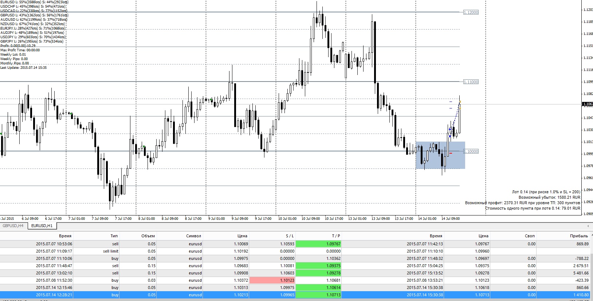
Task: Click the profit value 860.66
Action: pyautogui.click(x=582, y=288)
